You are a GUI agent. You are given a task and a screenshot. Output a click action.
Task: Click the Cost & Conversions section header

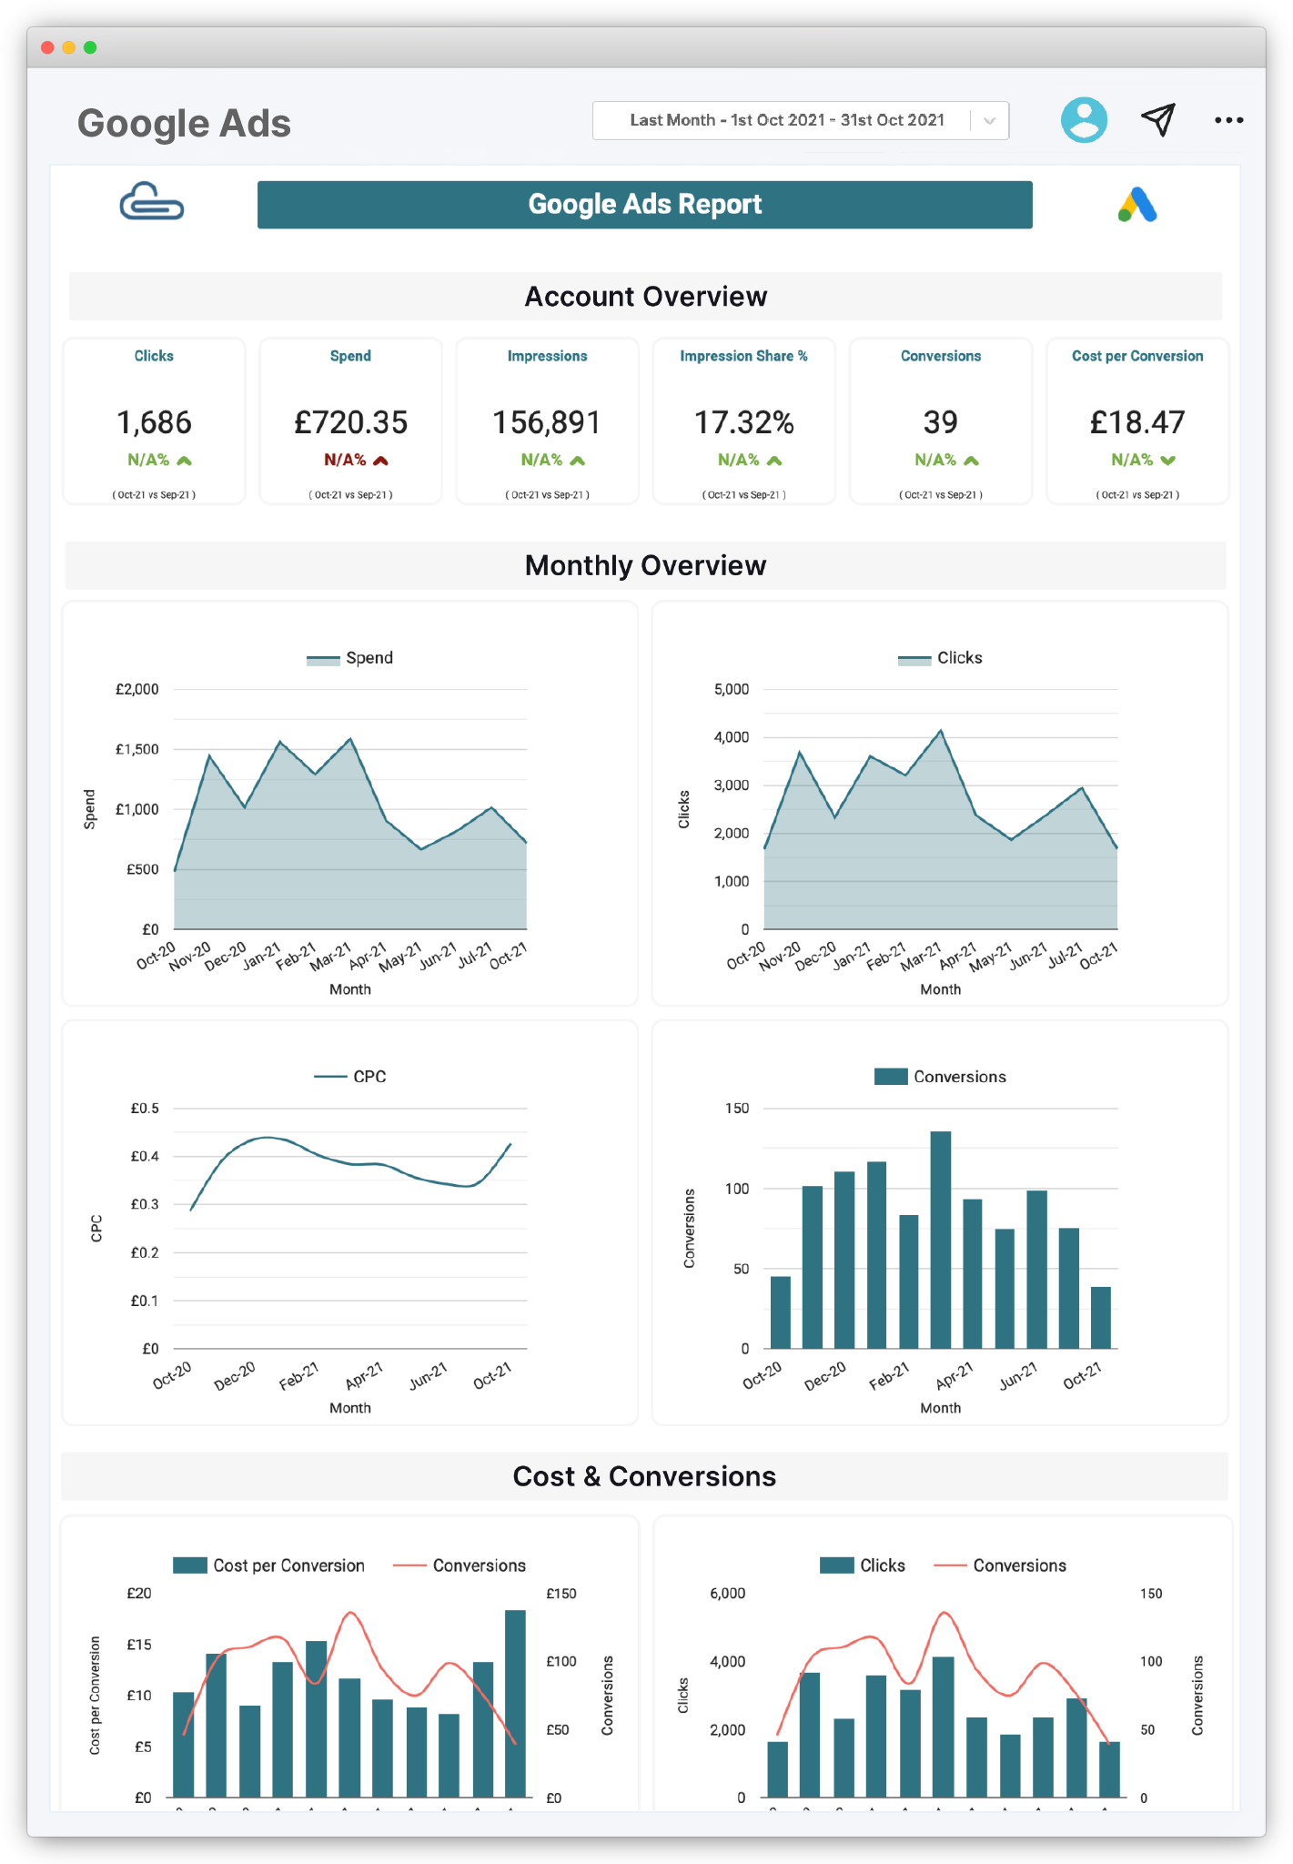click(645, 1476)
